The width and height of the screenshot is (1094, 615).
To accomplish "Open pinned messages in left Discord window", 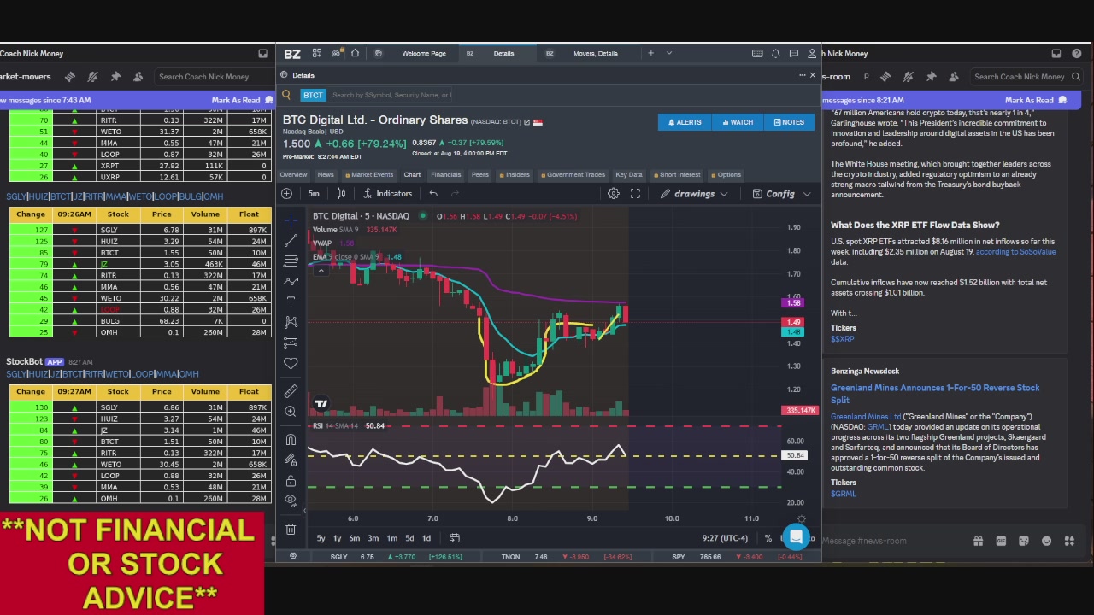I will [115, 76].
